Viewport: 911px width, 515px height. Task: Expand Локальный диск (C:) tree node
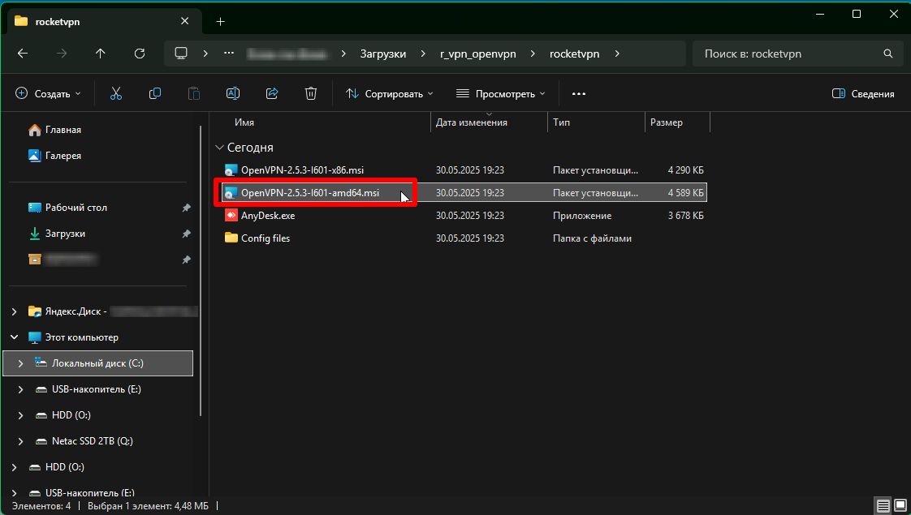[20, 363]
